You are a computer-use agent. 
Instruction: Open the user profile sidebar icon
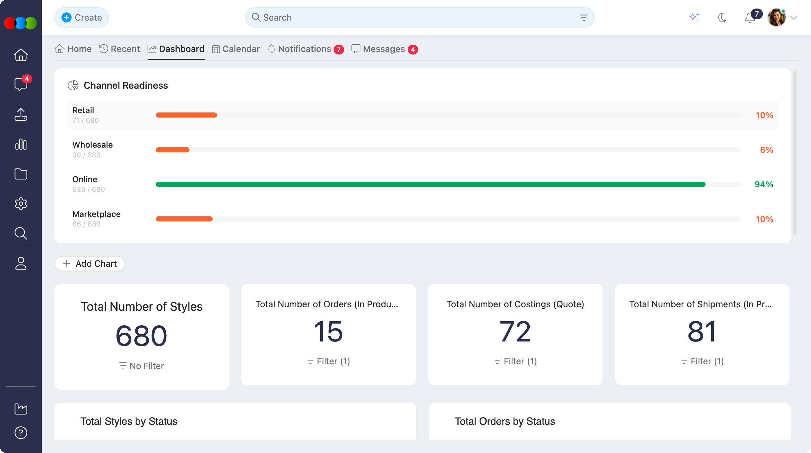point(21,263)
